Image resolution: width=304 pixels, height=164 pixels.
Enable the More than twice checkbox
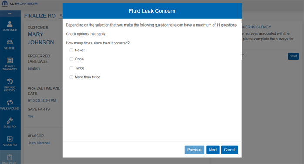point(71,77)
